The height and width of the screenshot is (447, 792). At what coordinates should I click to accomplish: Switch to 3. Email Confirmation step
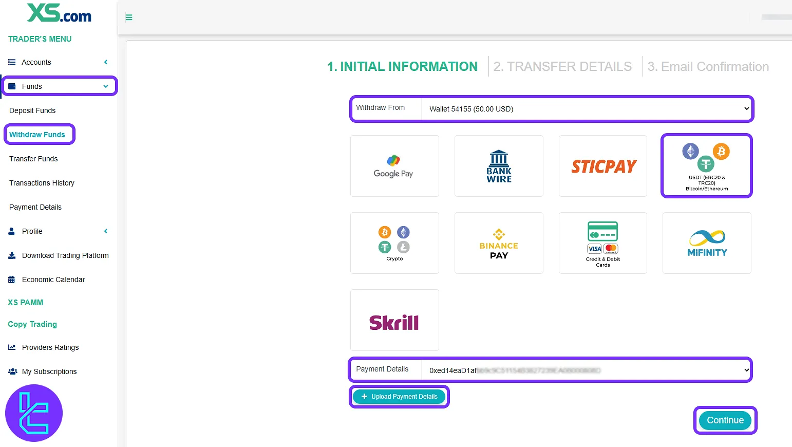pos(708,67)
